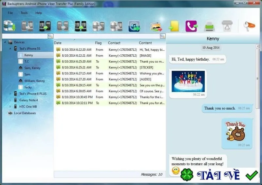Open the File menu

pyautogui.click(x=10, y=13)
